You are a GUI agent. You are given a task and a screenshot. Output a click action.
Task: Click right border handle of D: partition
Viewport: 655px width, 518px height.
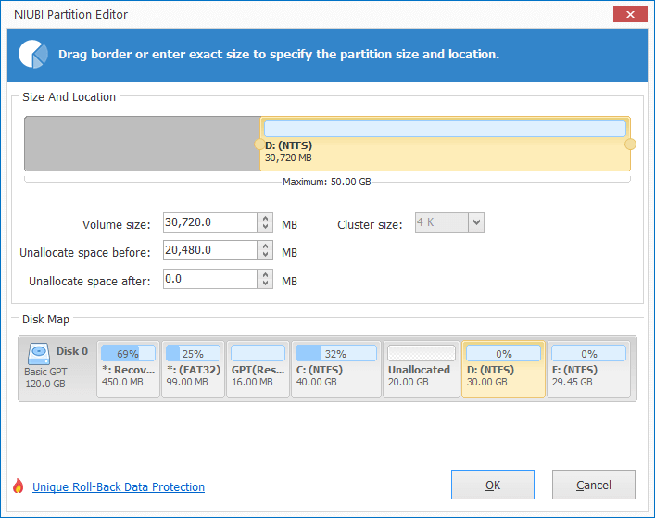click(x=630, y=145)
